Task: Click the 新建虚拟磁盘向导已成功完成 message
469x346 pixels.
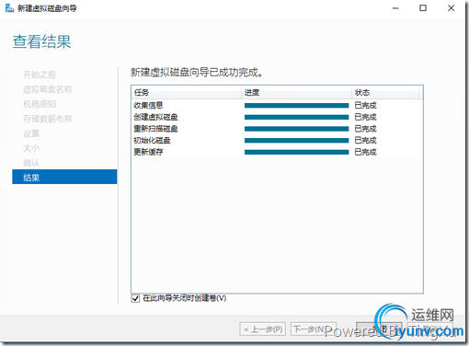Action: click(x=197, y=73)
